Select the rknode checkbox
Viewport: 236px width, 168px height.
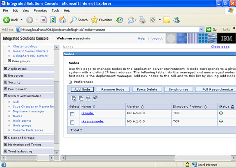(72, 114)
